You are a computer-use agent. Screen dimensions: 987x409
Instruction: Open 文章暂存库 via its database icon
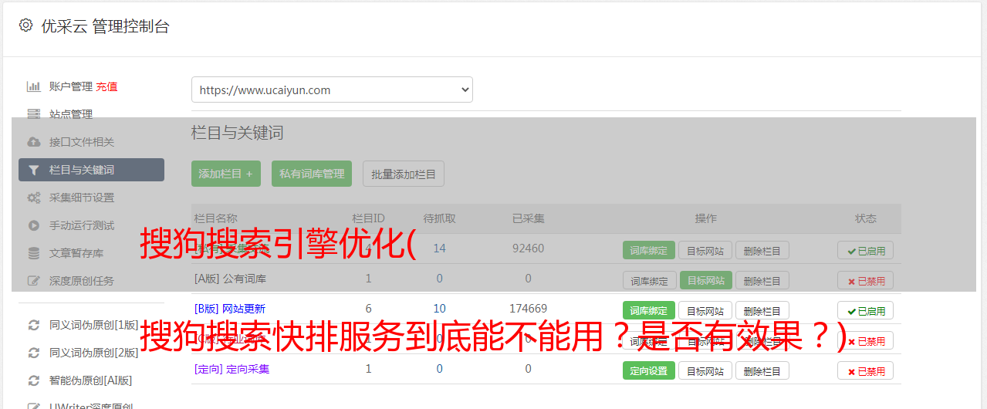pyautogui.click(x=34, y=253)
